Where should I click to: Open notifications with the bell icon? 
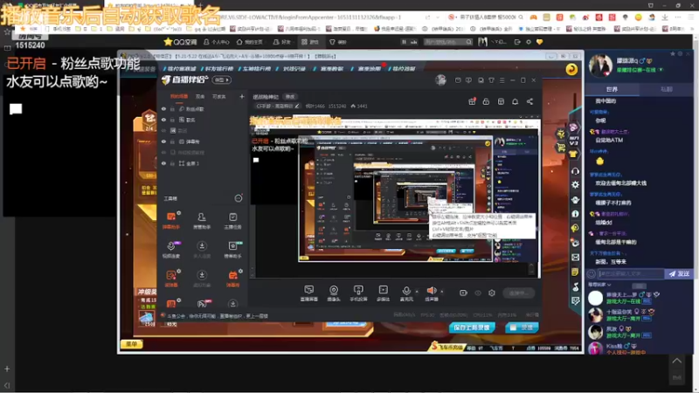point(515,101)
